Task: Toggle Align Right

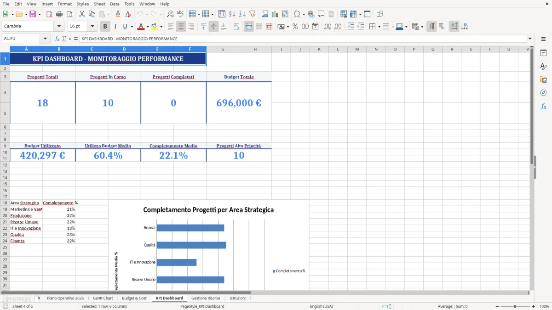Action: coord(191,27)
